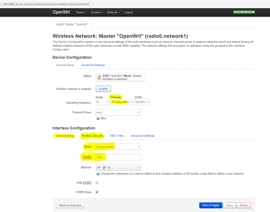This screenshot has width=270, height=212.
Task: Click the Enable wireless network button
Action: pyautogui.click(x=103, y=89)
